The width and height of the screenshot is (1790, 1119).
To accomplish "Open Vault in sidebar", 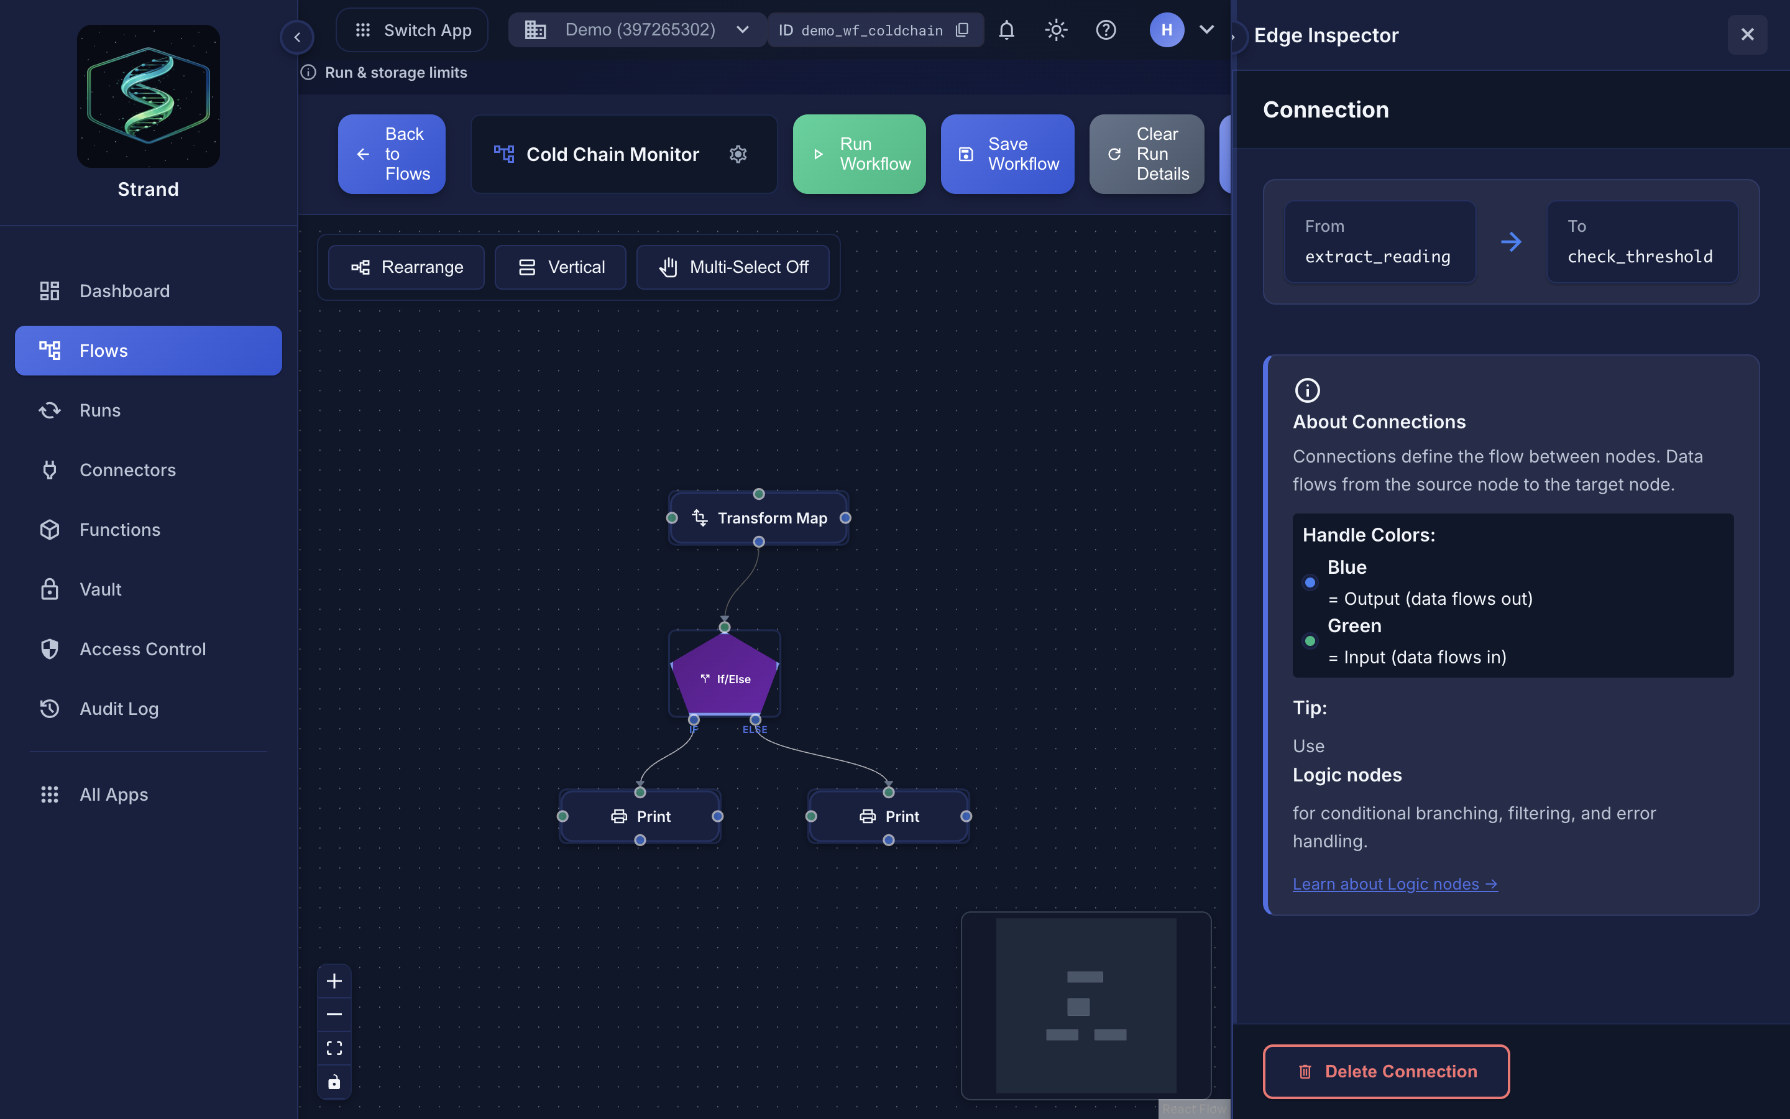I will [x=148, y=589].
